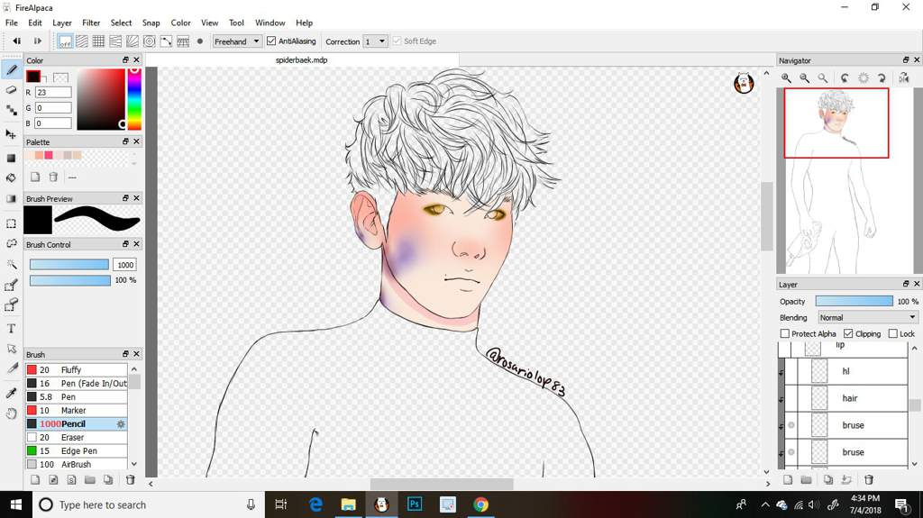Image resolution: width=923 pixels, height=518 pixels.
Task: Select the Gradient tool
Action: [x=11, y=198]
